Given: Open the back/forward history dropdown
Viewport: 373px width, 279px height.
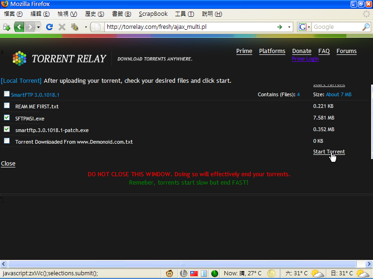Looking at the screenshot, I should (x=38, y=27).
